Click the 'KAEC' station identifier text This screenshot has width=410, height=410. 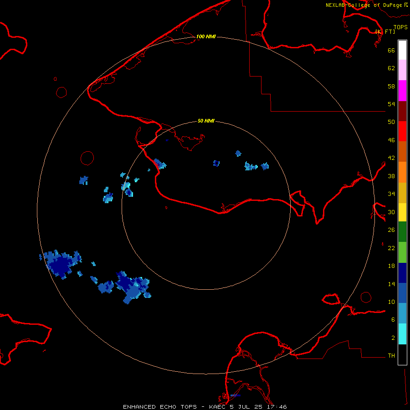tap(217, 407)
